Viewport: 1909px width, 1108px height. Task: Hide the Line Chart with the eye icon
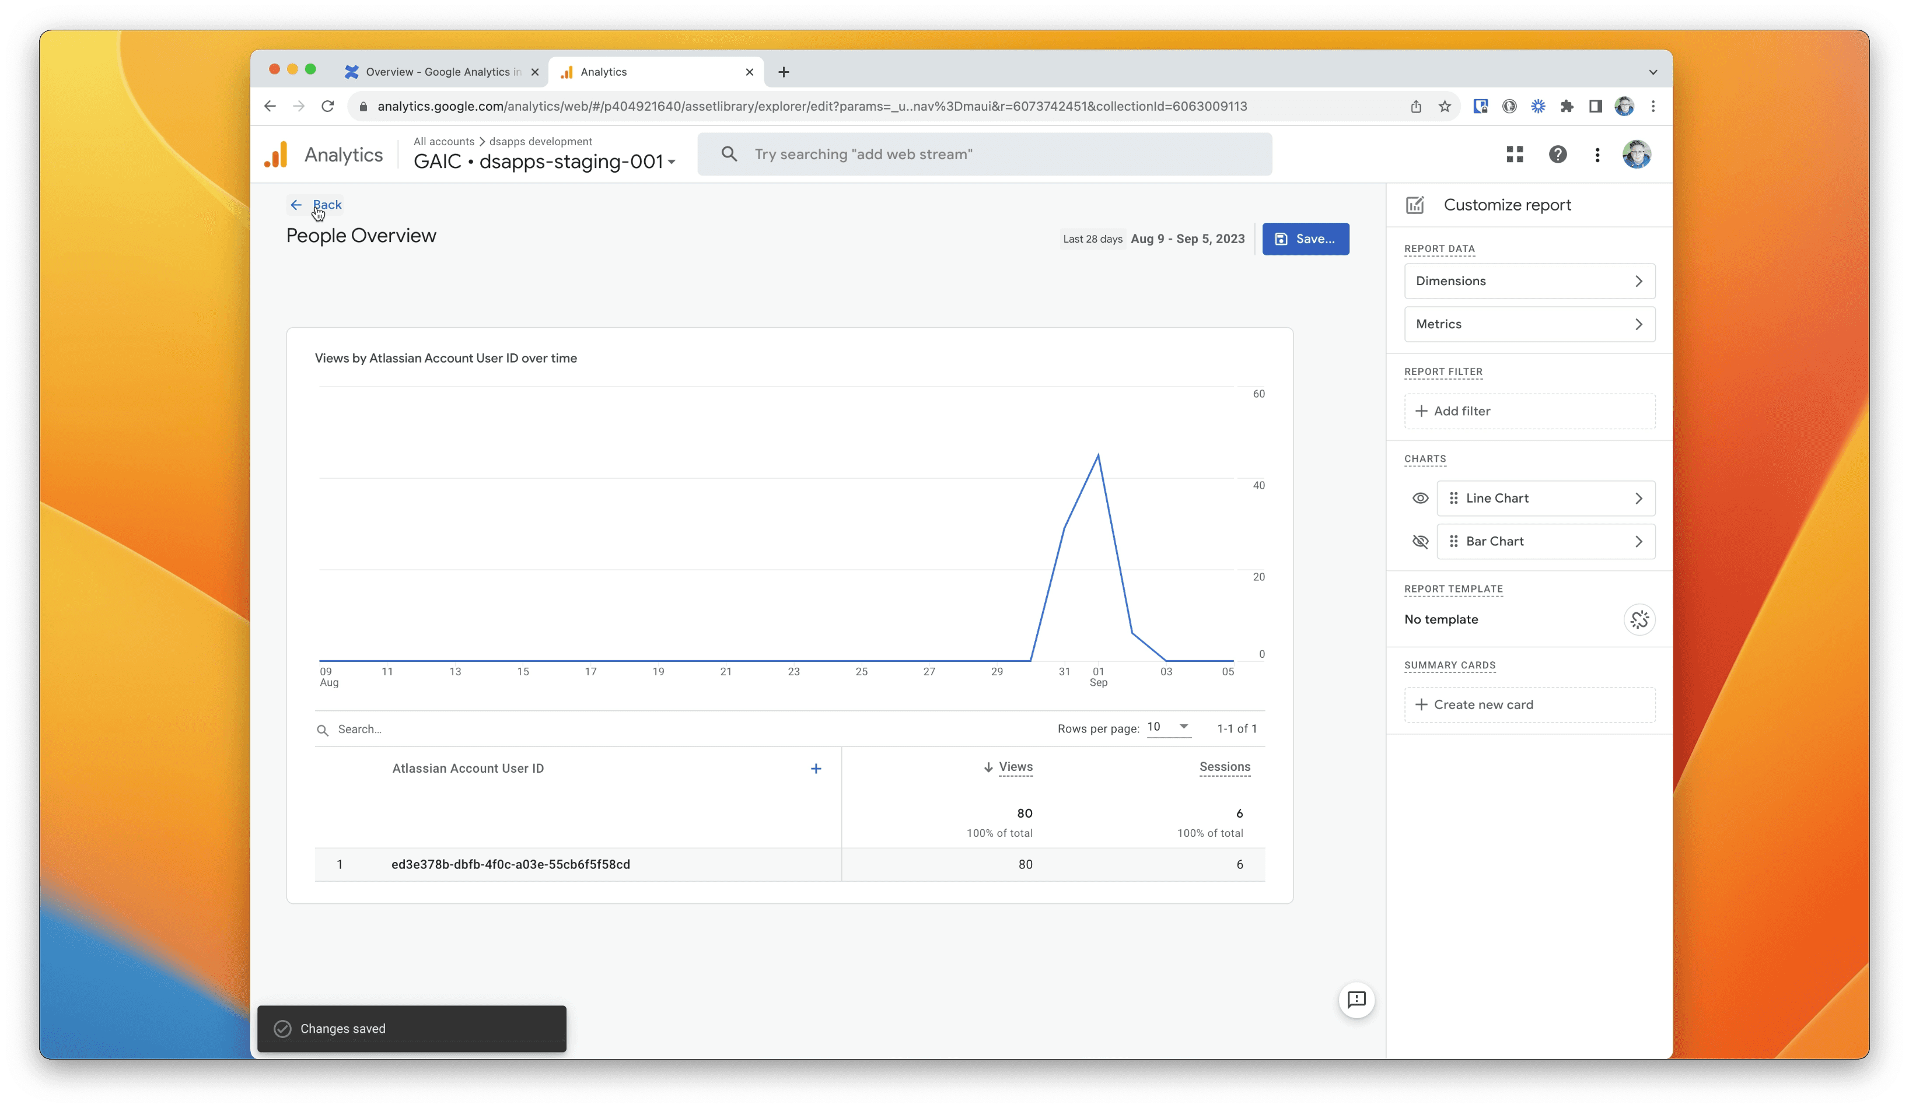coord(1419,499)
